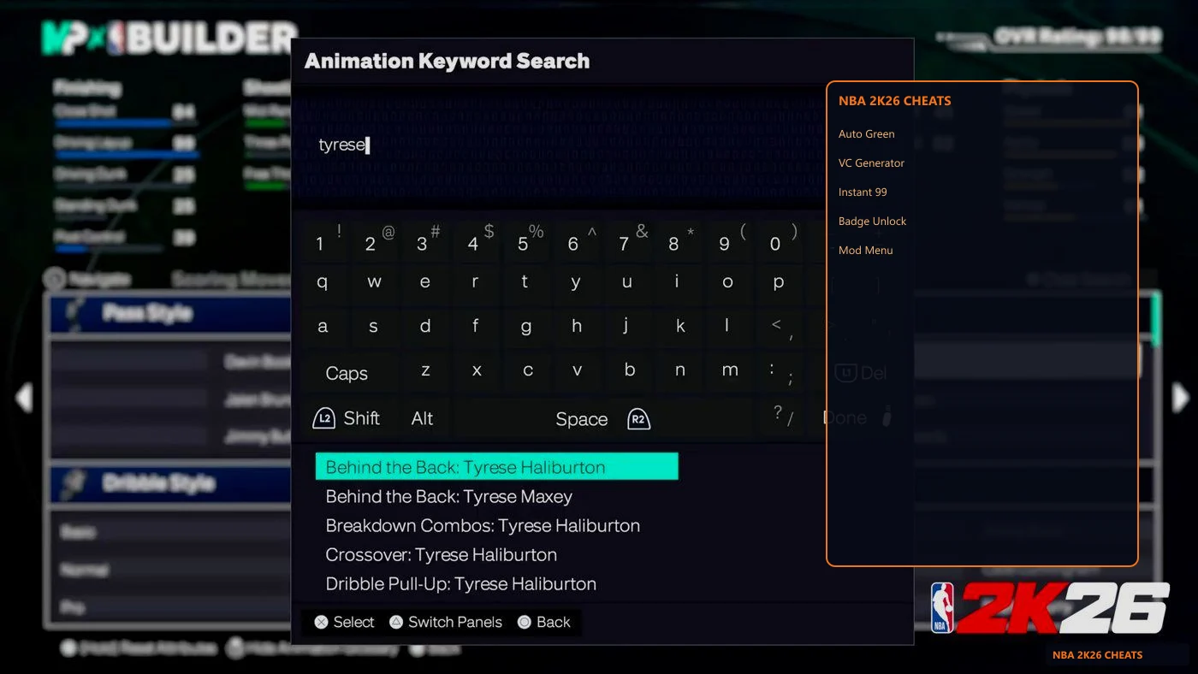
Task: Tap the e key
Action: pyautogui.click(x=424, y=282)
